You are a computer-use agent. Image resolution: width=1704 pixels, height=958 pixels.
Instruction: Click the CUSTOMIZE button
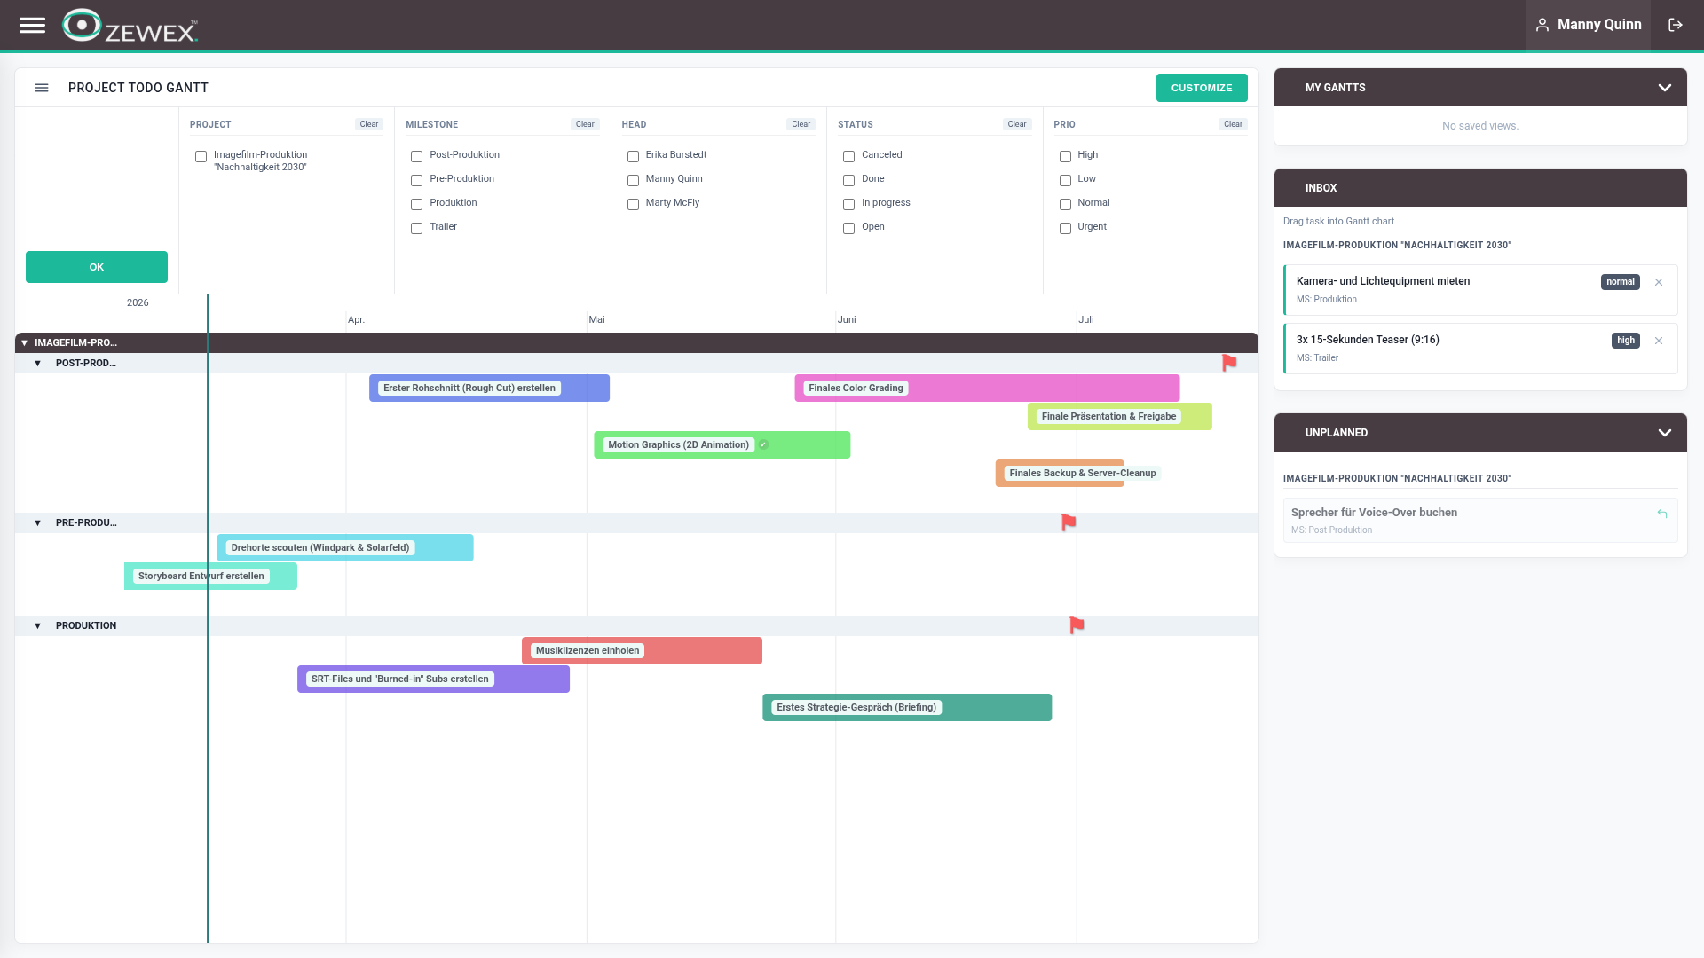(1202, 87)
